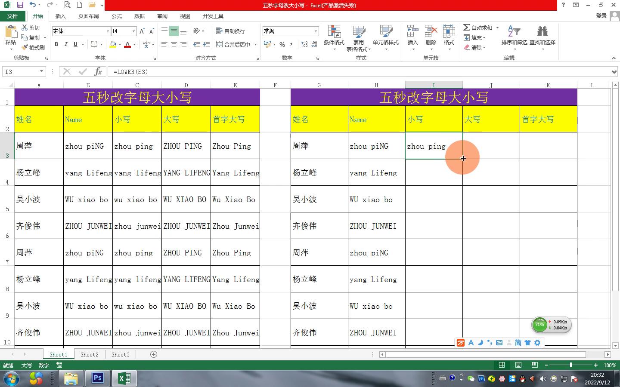Expand the font size dropdown showing 14

point(133,31)
